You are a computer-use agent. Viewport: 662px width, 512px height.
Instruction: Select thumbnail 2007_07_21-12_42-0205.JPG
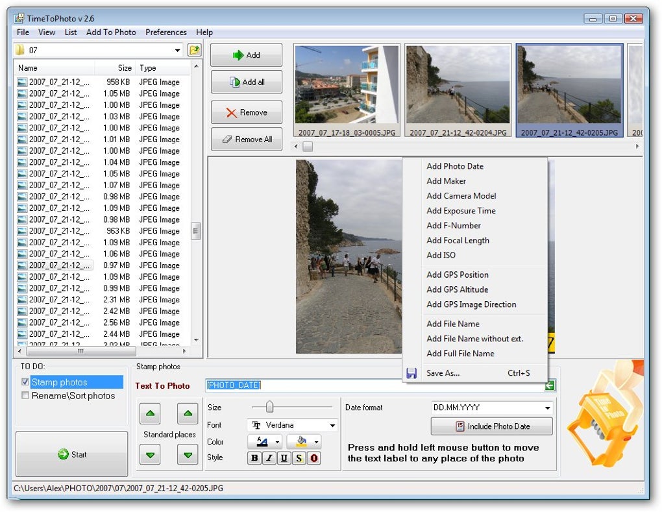click(x=569, y=91)
